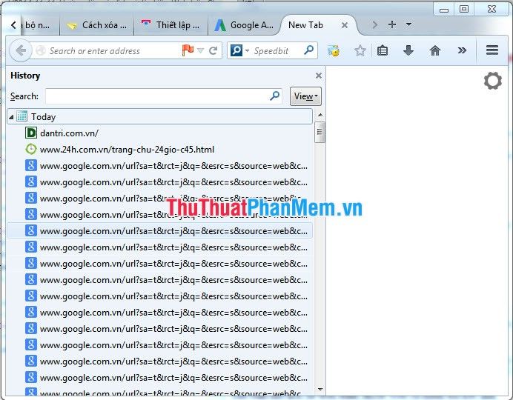The width and height of the screenshot is (513, 400).
Task: Open dantri.com.vn history entry
Action: [69, 133]
